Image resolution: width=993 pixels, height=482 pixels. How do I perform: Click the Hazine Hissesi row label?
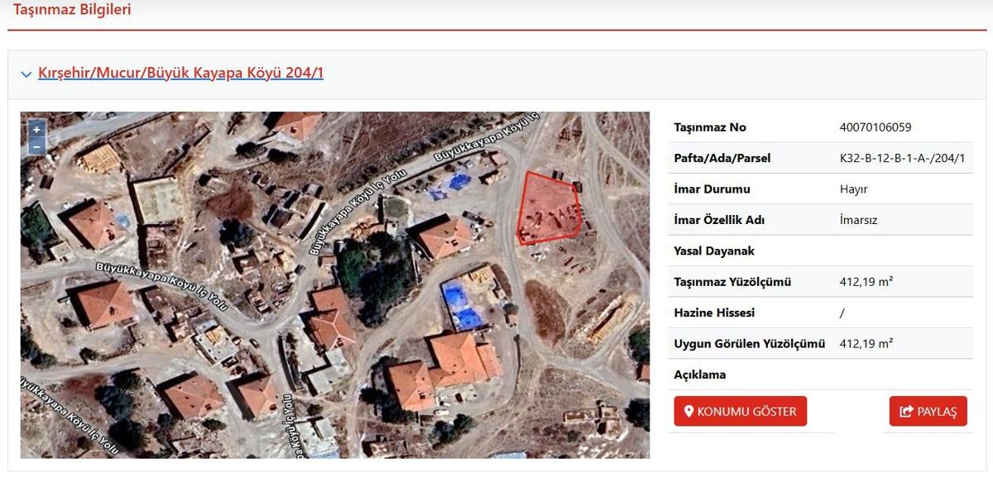point(714,313)
